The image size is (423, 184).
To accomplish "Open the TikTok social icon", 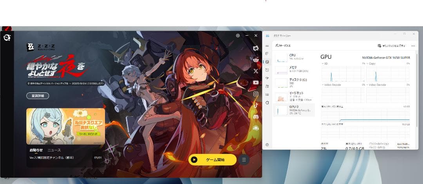I will (256, 105).
